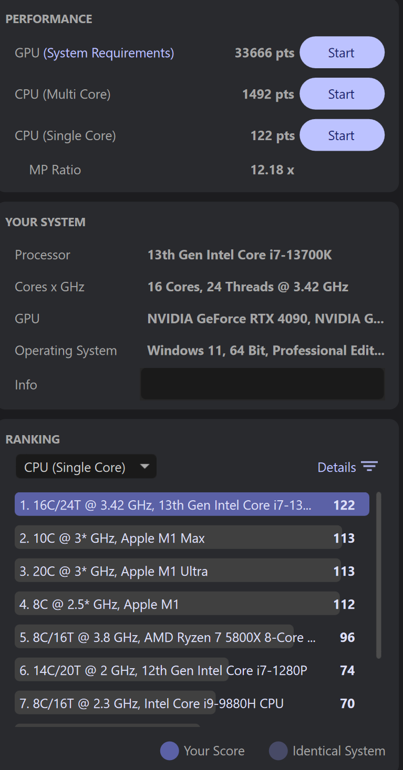The image size is (403, 770).
Task: Open the ranking Details text link
Action: click(337, 467)
